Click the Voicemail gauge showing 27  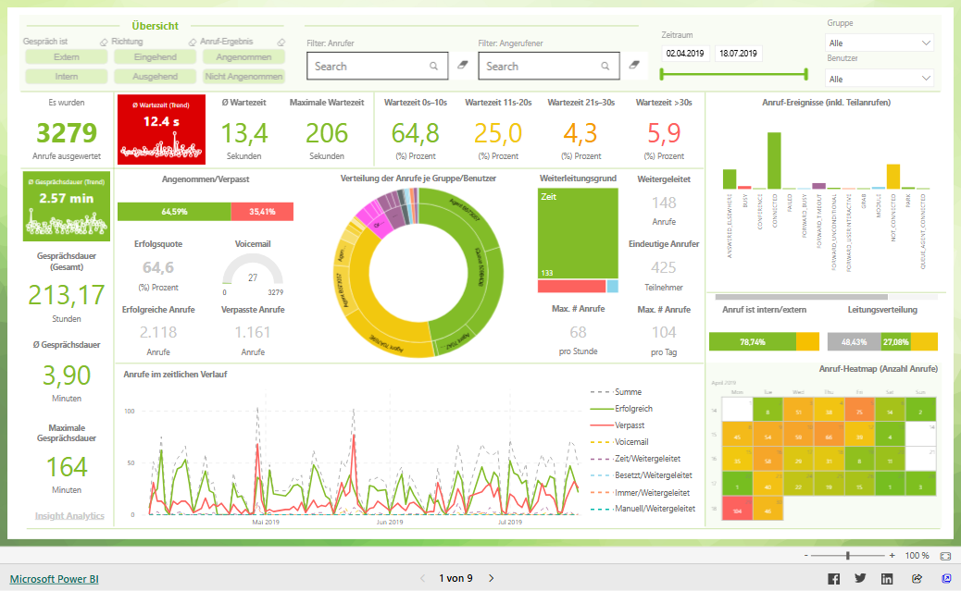pyautogui.click(x=253, y=269)
